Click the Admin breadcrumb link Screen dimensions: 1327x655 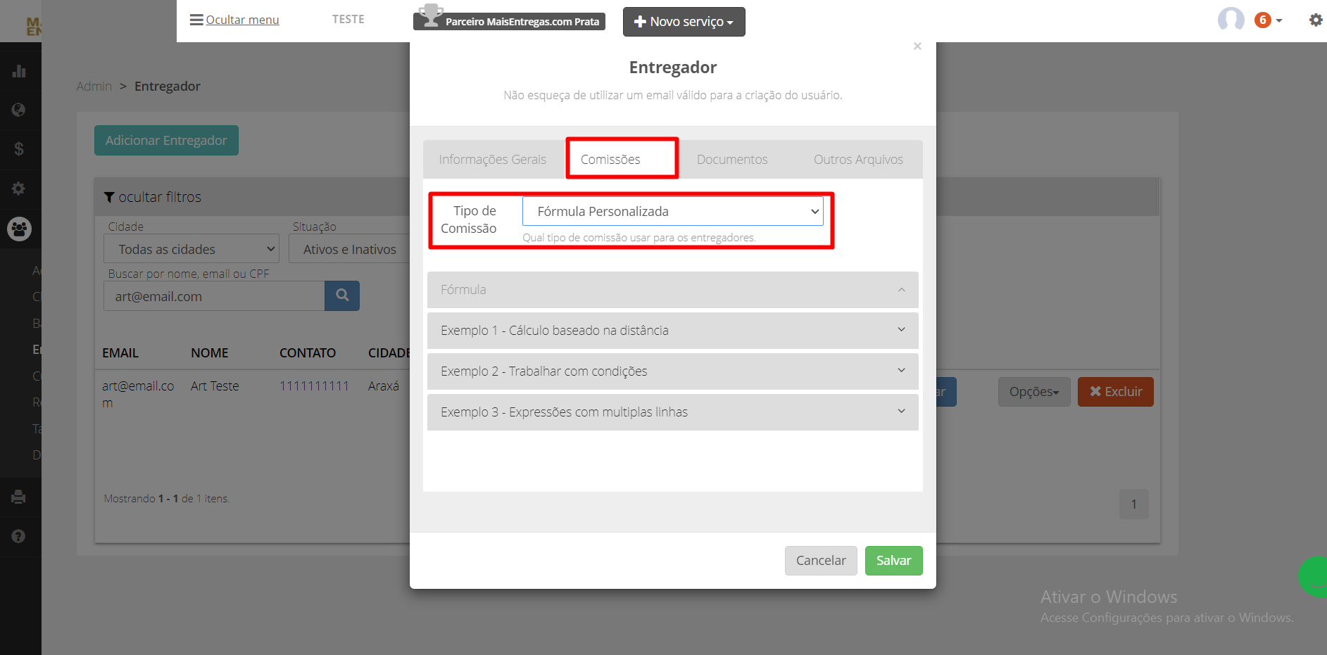click(94, 86)
